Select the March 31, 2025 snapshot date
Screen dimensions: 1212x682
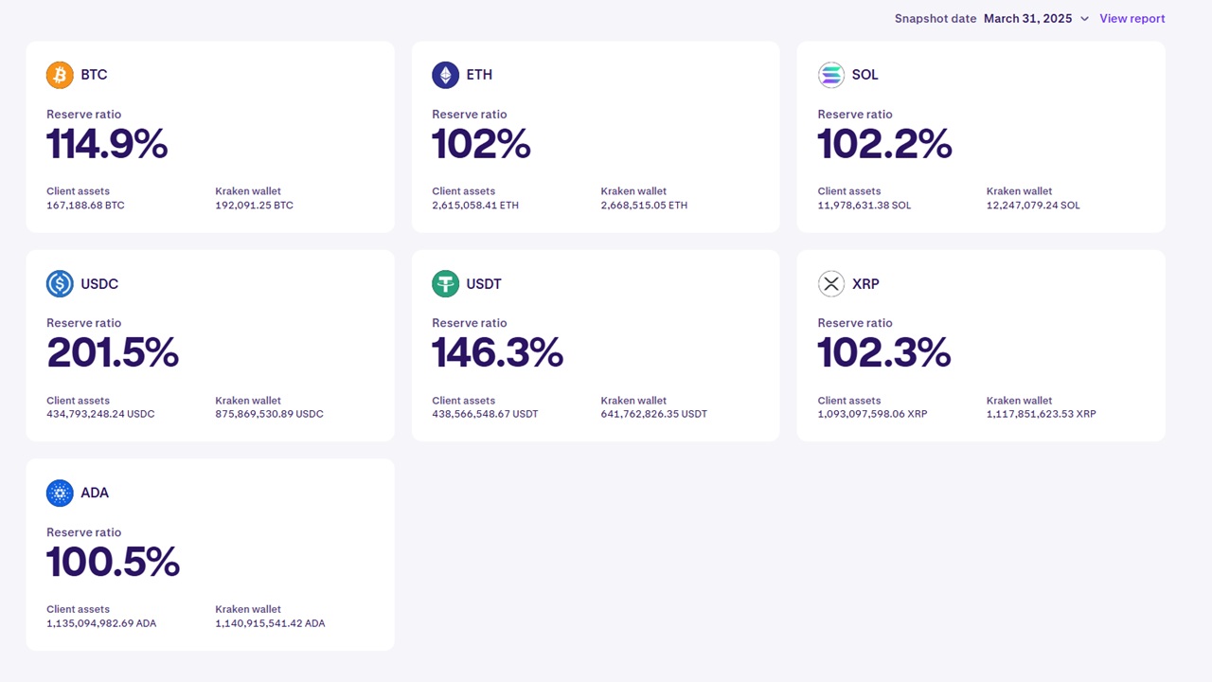click(1027, 19)
